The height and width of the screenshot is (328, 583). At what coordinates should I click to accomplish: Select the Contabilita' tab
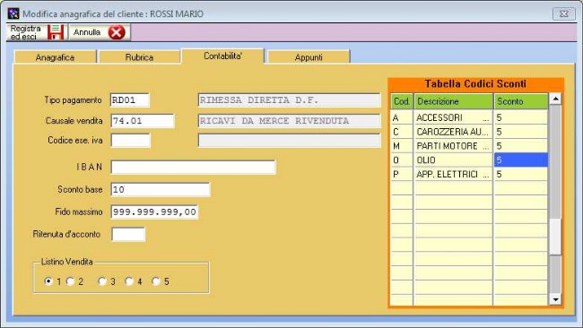[222, 56]
